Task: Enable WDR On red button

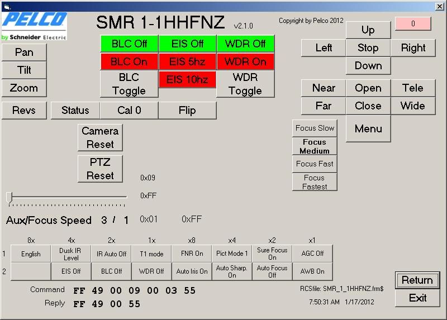Action: click(x=245, y=61)
